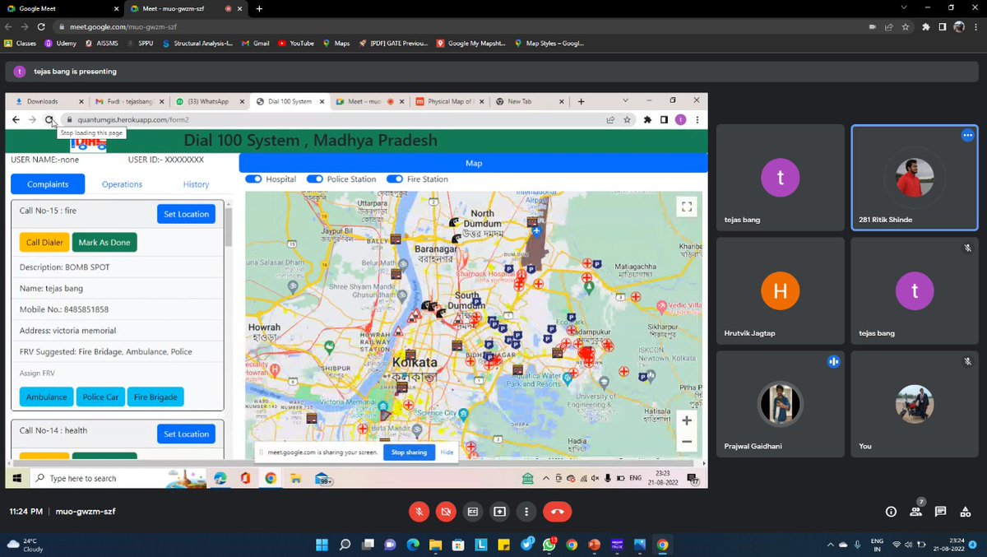Click Set Location for Call No-14
This screenshot has height=557, width=987.
click(186, 434)
